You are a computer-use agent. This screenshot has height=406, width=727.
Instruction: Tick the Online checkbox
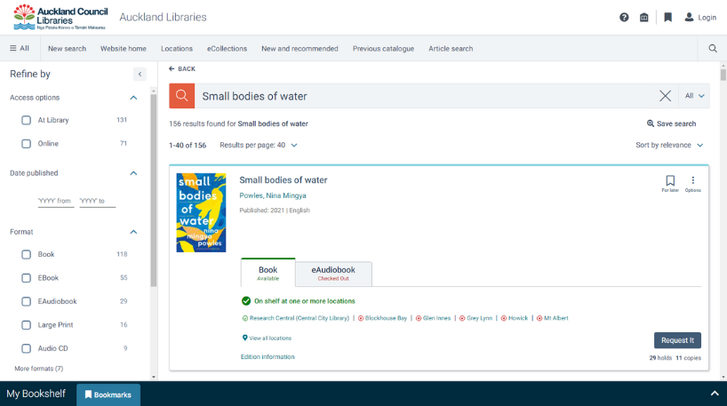coord(27,144)
